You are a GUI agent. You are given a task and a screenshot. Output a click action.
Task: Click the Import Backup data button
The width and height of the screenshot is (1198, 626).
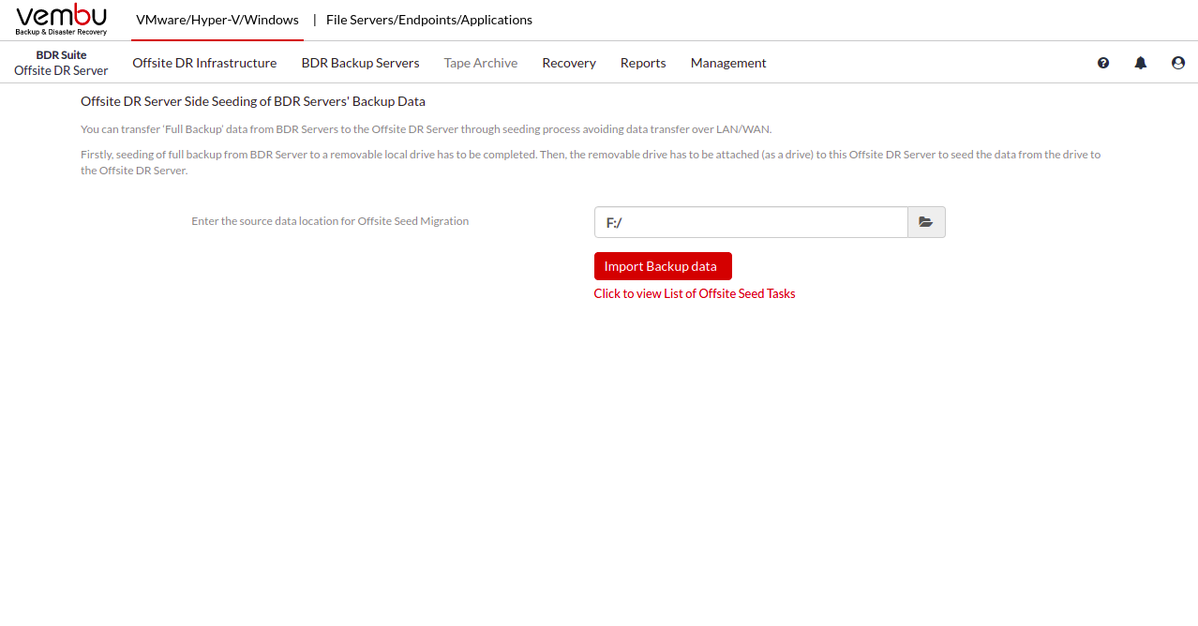(x=663, y=266)
